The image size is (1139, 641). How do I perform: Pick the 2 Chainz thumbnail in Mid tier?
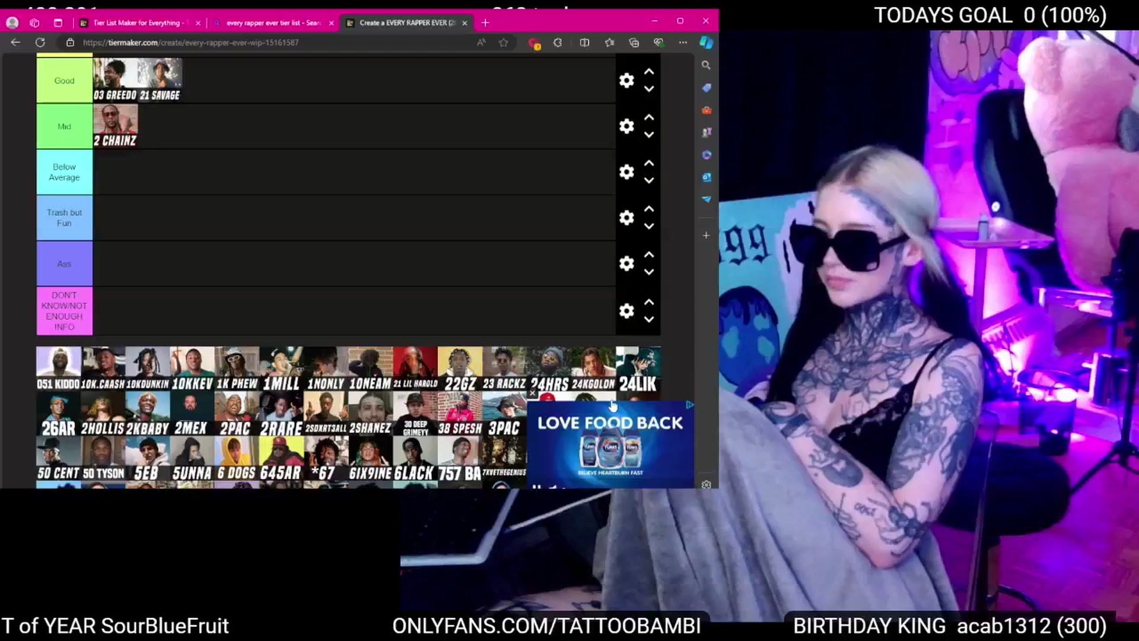(x=115, y=126)
